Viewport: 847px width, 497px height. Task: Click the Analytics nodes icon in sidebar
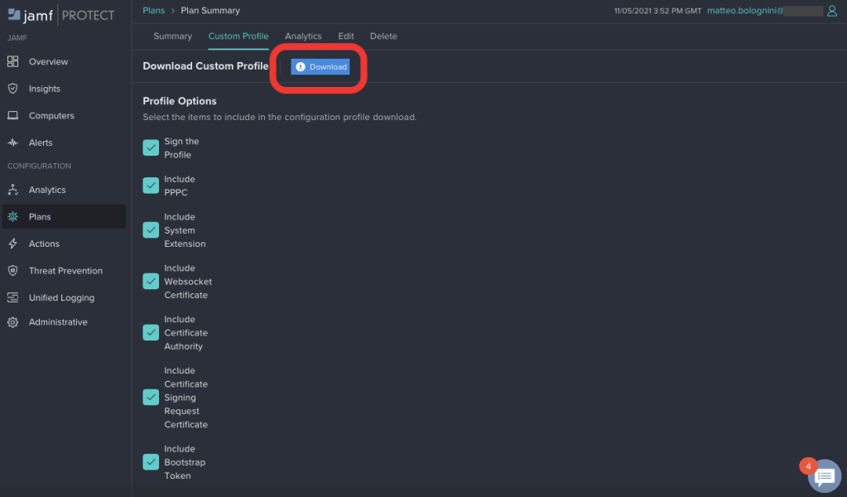pos(12,190)
